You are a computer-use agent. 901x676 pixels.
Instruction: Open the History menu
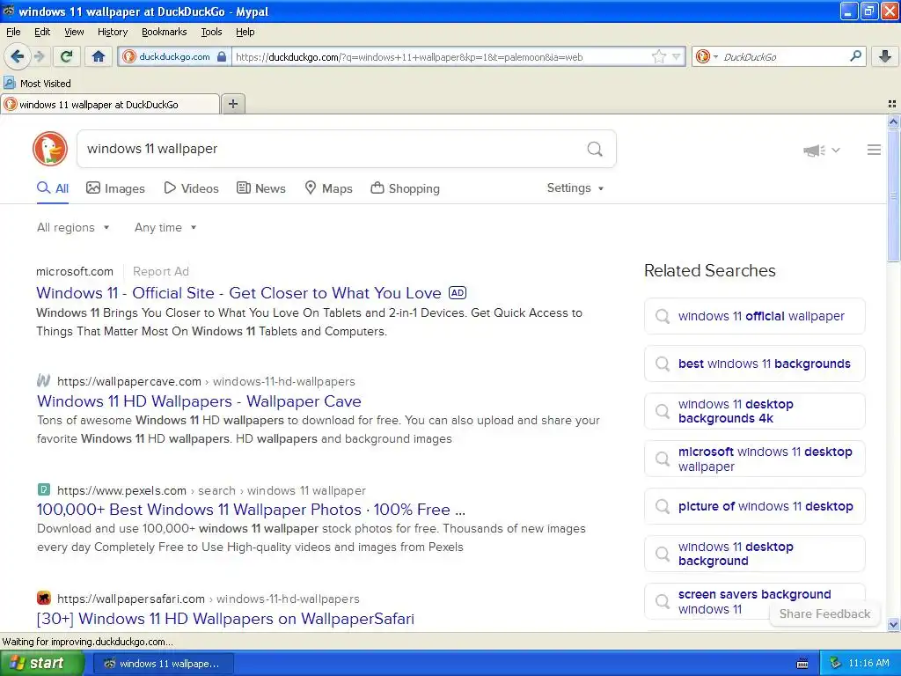[113, 32]
